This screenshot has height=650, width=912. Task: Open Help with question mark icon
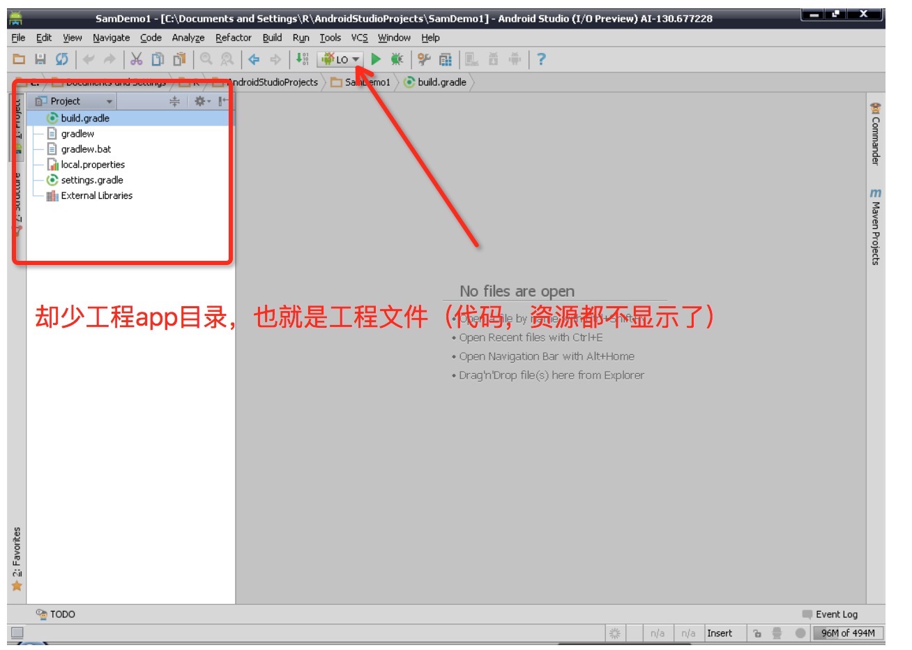541,59
